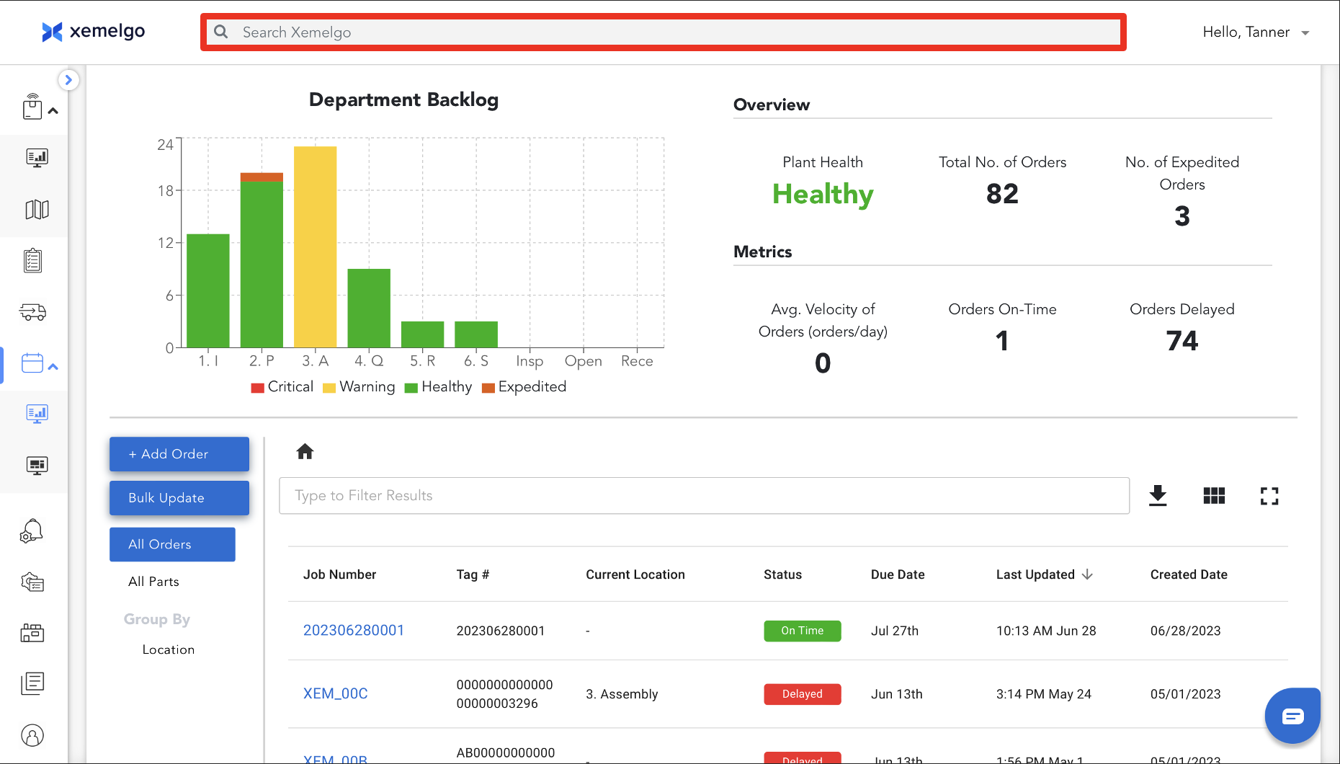
Task: Sort by Due Date column
Action: pos(898,574)
